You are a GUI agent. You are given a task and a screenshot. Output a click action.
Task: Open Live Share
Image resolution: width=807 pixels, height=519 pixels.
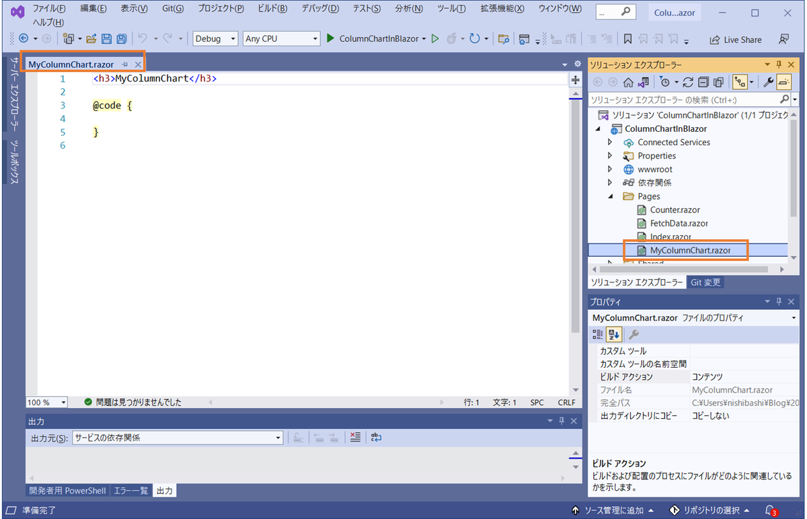click(x=736, y=39)
